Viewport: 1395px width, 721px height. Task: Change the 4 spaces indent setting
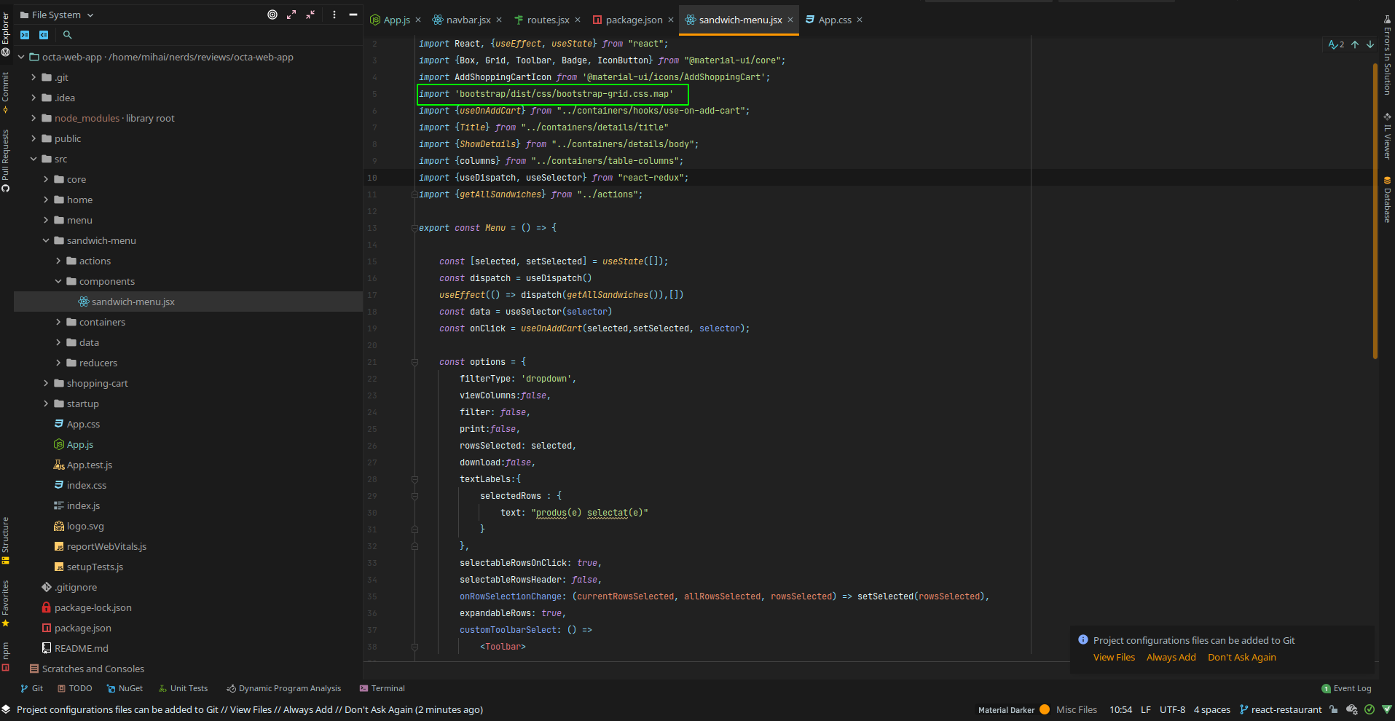pyautogui.click(x=1211, y=710)
